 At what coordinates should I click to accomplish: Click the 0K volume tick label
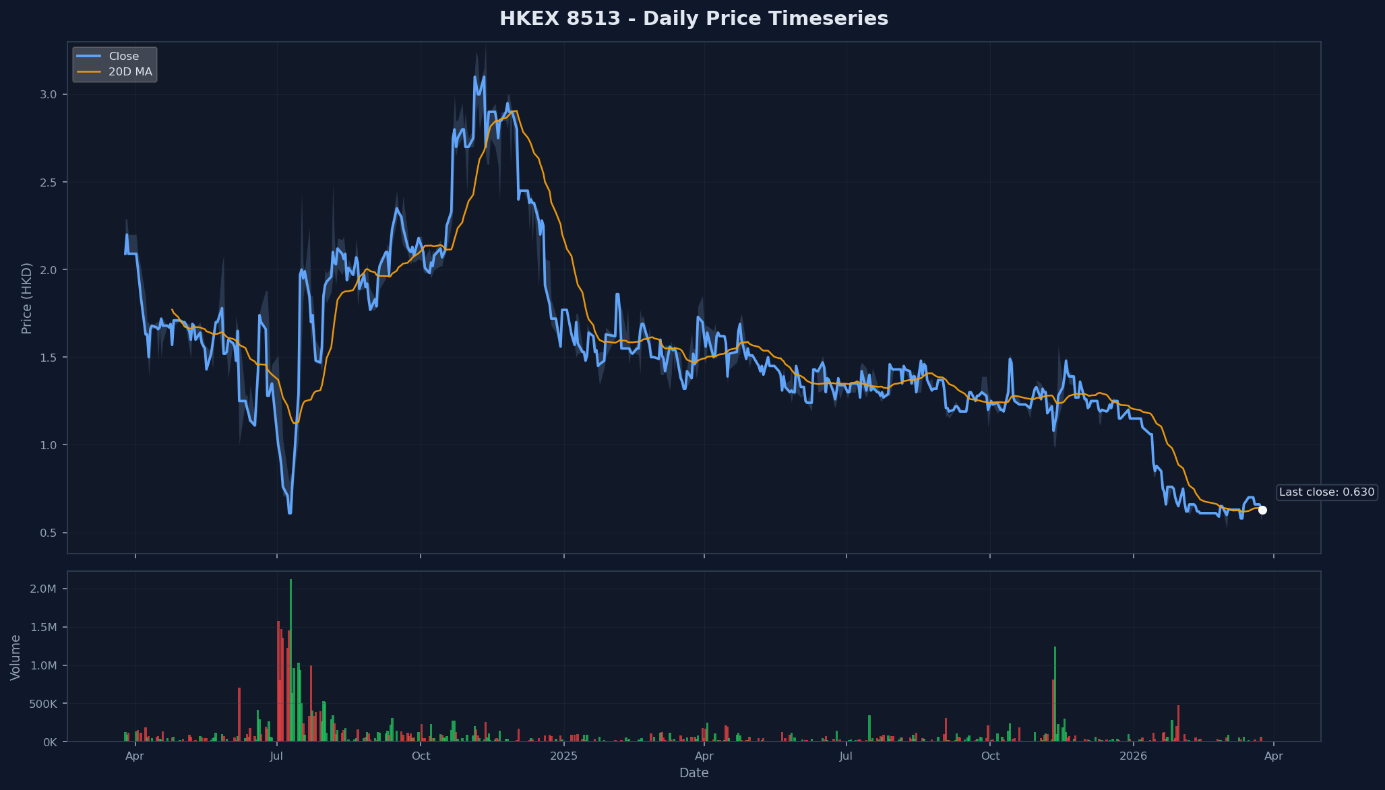[50, 743]
